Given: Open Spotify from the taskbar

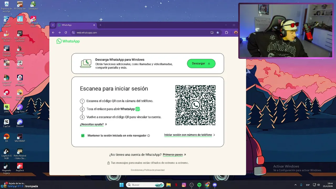Looking at the screenshot, I should tap(199, 185).
